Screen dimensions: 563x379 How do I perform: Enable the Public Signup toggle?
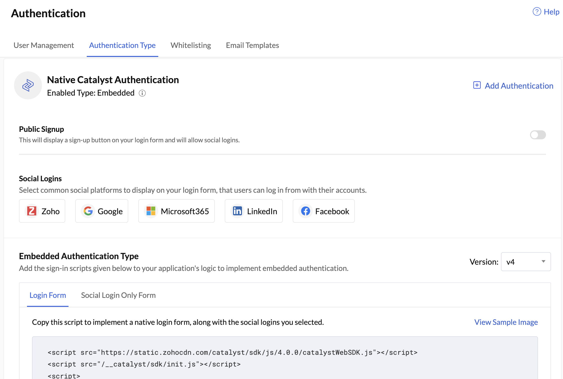pyautogui.click(x=538, y=135)
